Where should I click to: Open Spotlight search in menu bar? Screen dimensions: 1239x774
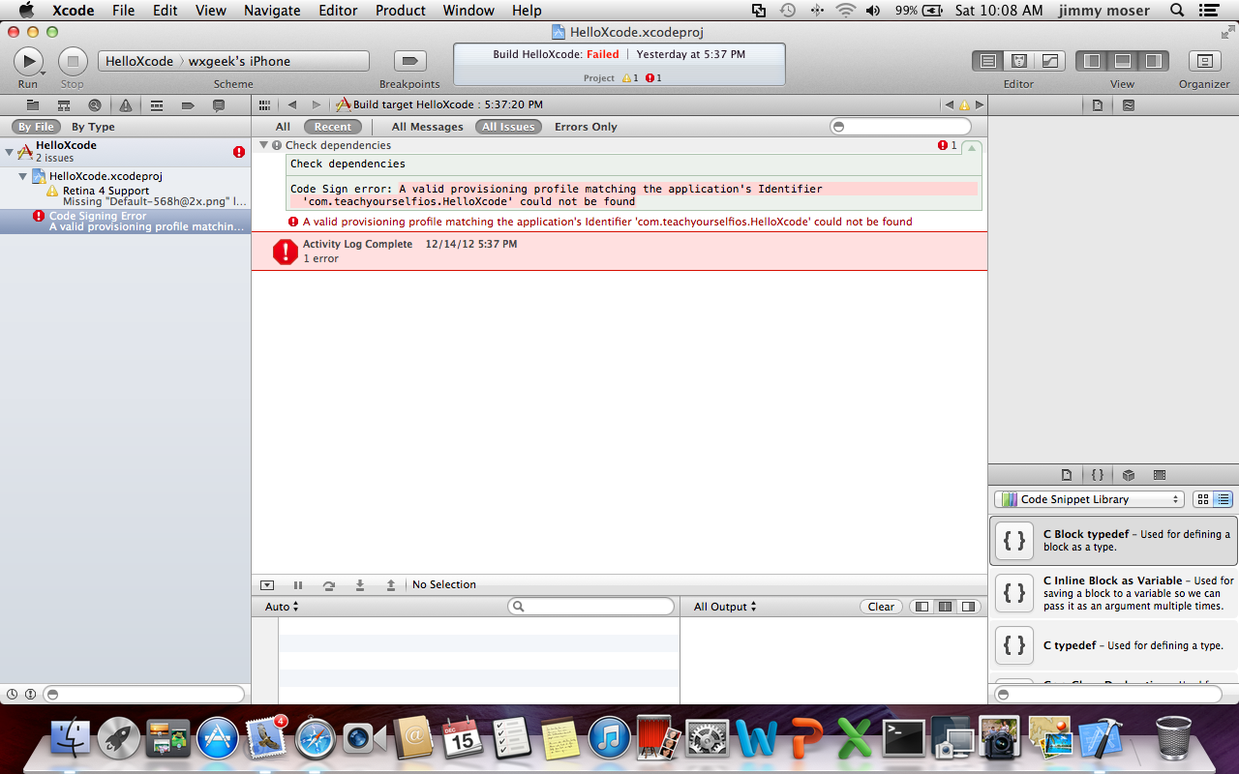click(1177, 11)
